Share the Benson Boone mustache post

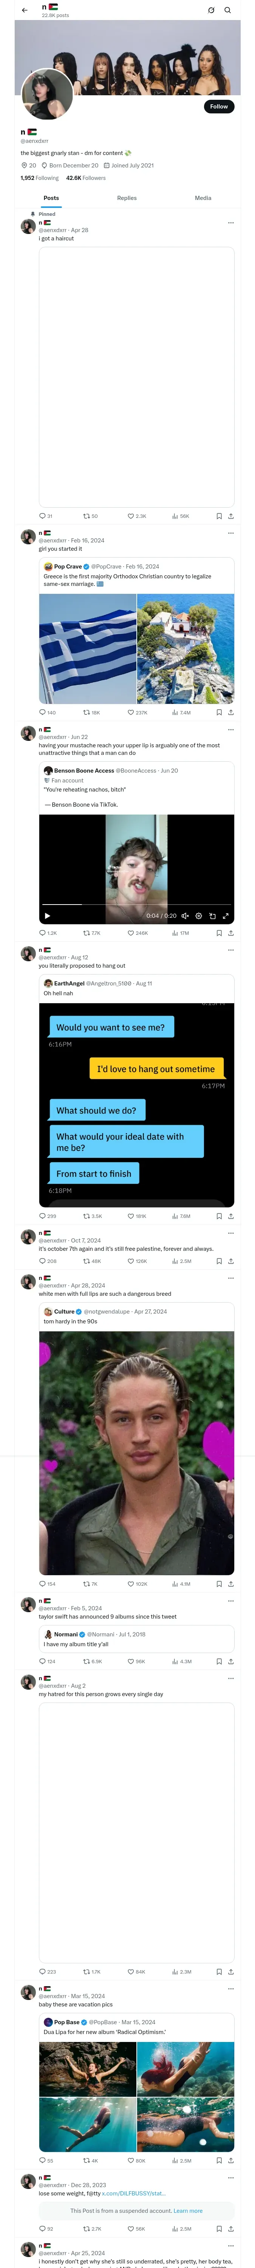(x=230, y=933)
